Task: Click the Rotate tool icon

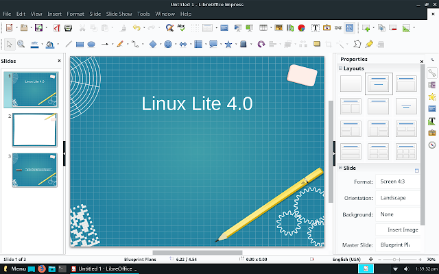Action: click(x=261, y=44)
